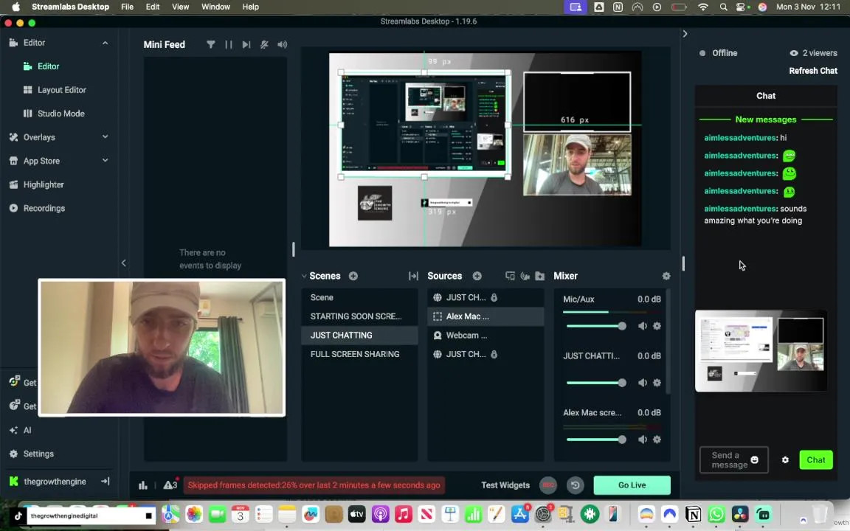Open Alex Mac screen mixer settings gear
The width and height of the screenshot is (850, 531).
pyautogui.click(x=657, y=440)
